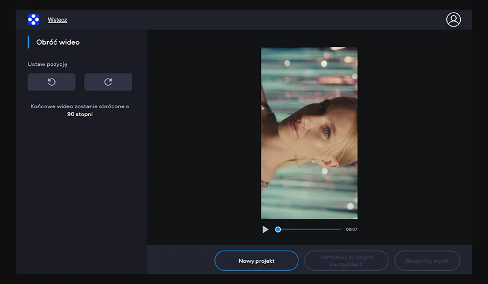This screenshot has width=488, height=284.
Task: Click the blue playback slider handle
Action: tap(278, 230)
